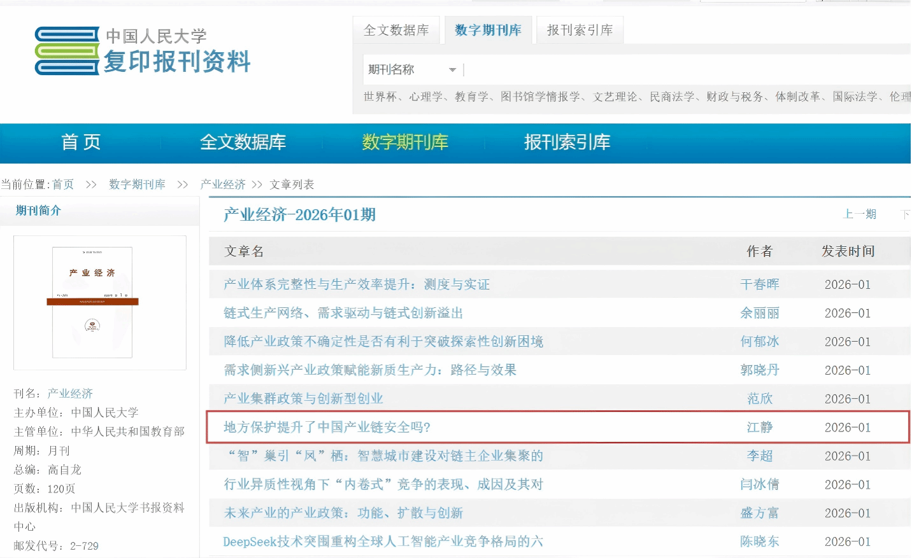Screen dimensions: 912x558
Task: Click the 产业经济 breadcrumb link
Action: tap(223, 185)
